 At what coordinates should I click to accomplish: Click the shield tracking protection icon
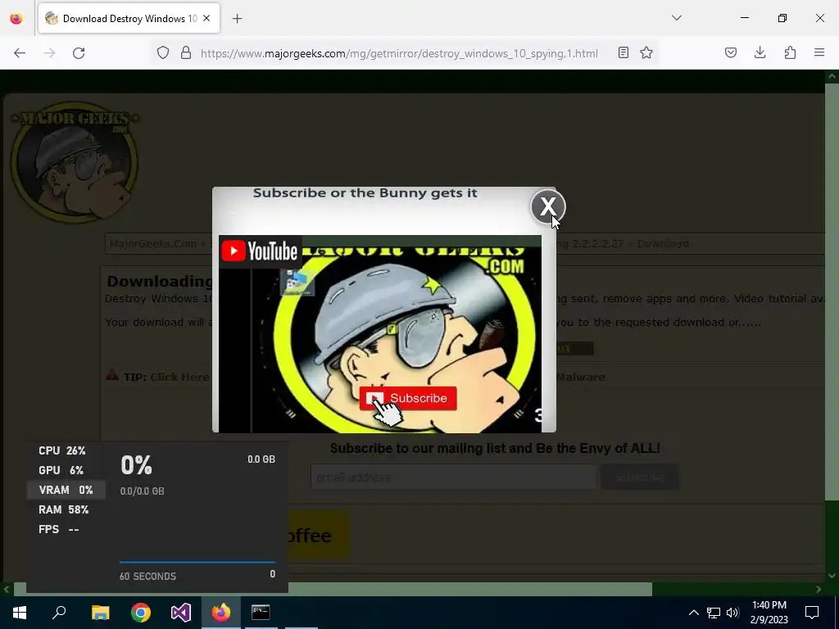[x=163, y=52]
